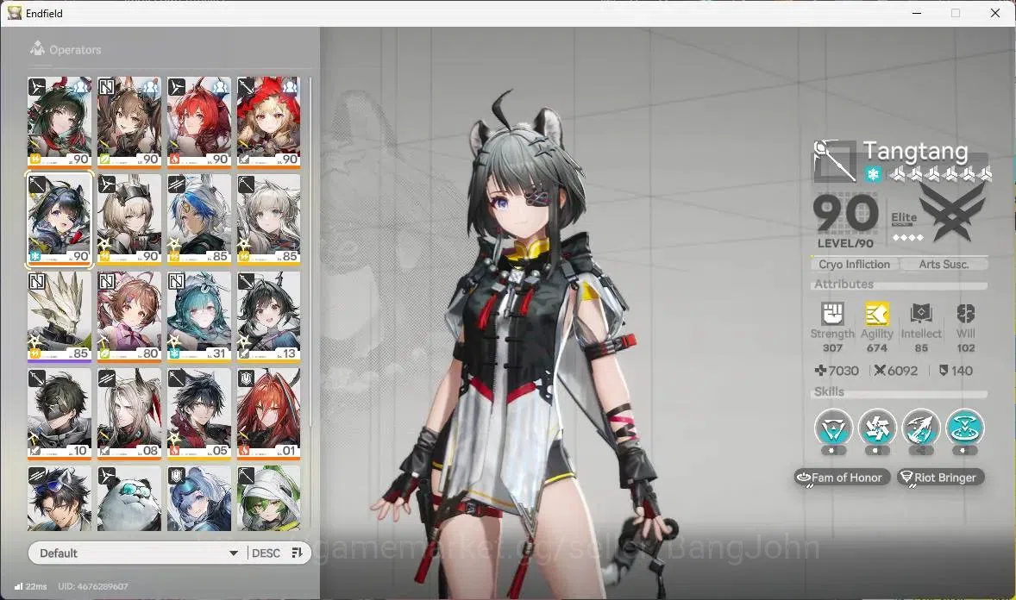Select the green-haired white-hooded operator card
This screenshot has height=600, width=1016.
[268, 498]
